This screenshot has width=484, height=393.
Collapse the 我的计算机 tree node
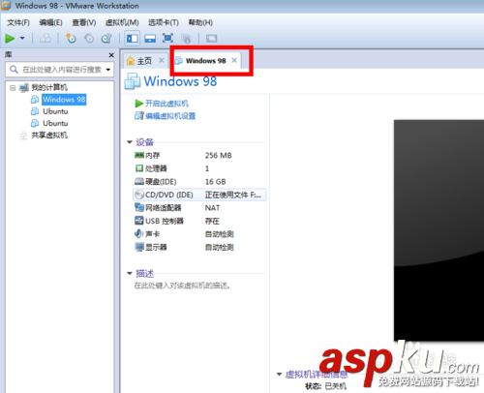click(13, 87)
